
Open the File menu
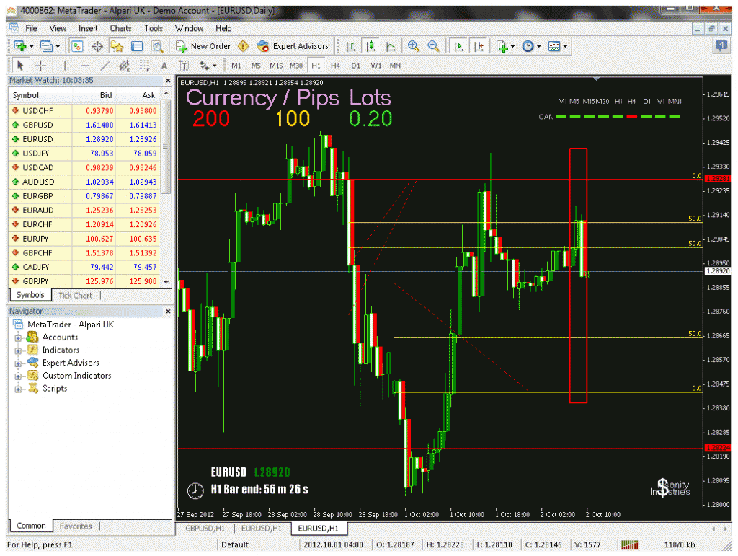coord(31,28)
